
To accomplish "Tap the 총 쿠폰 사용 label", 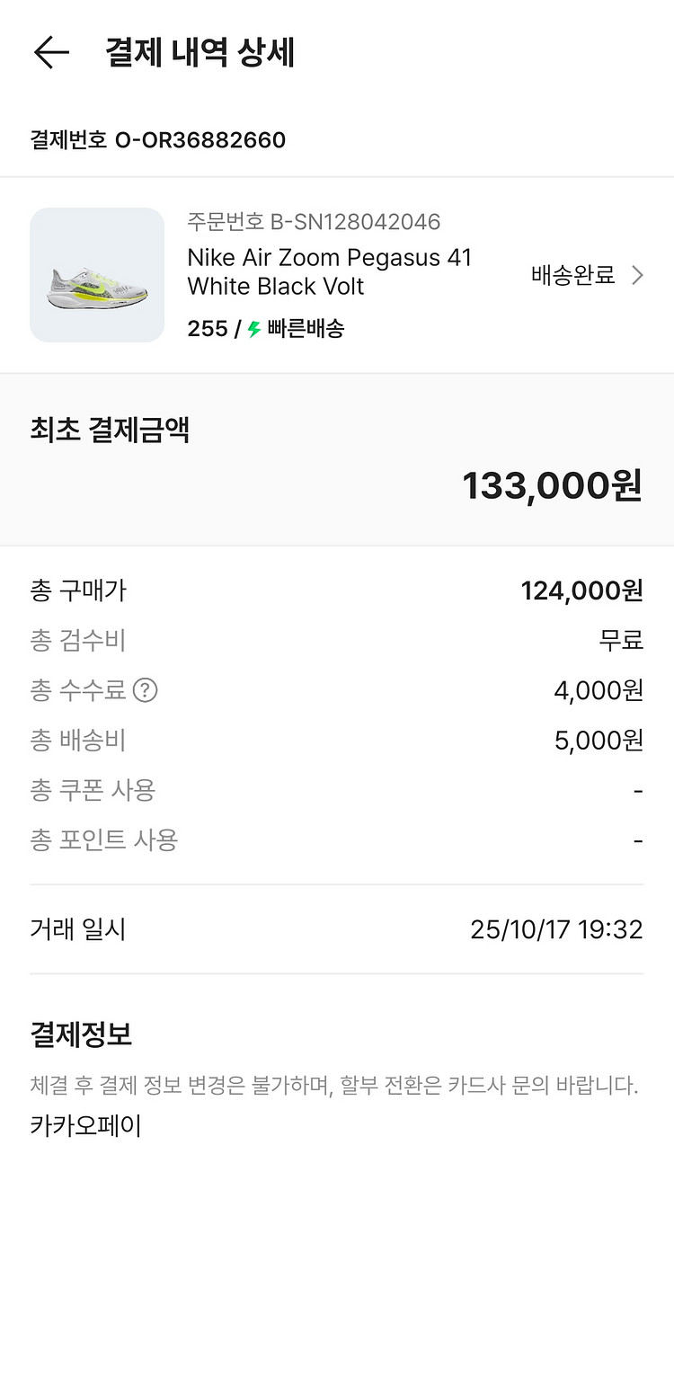I will click(93, 790).
